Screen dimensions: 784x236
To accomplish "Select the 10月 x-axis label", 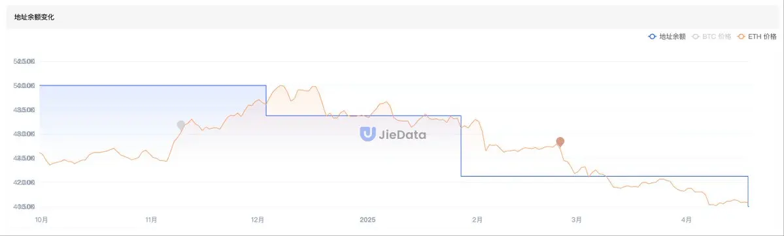I will (x=41, y=219).
